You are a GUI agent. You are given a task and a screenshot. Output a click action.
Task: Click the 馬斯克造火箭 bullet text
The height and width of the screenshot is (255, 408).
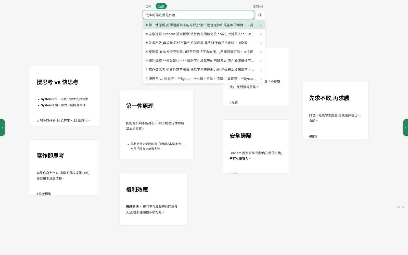pos(158,146)
